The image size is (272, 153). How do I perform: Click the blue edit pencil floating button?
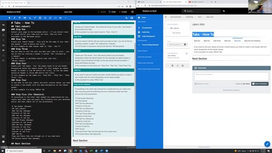click(267, 144)
